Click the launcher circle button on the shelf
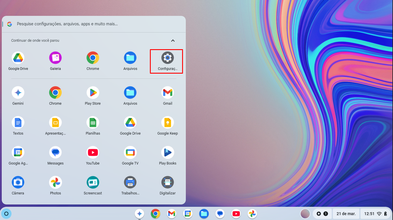 [6, 214]
